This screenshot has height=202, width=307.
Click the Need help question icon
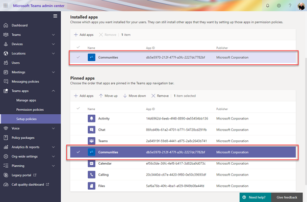[244, 197]
